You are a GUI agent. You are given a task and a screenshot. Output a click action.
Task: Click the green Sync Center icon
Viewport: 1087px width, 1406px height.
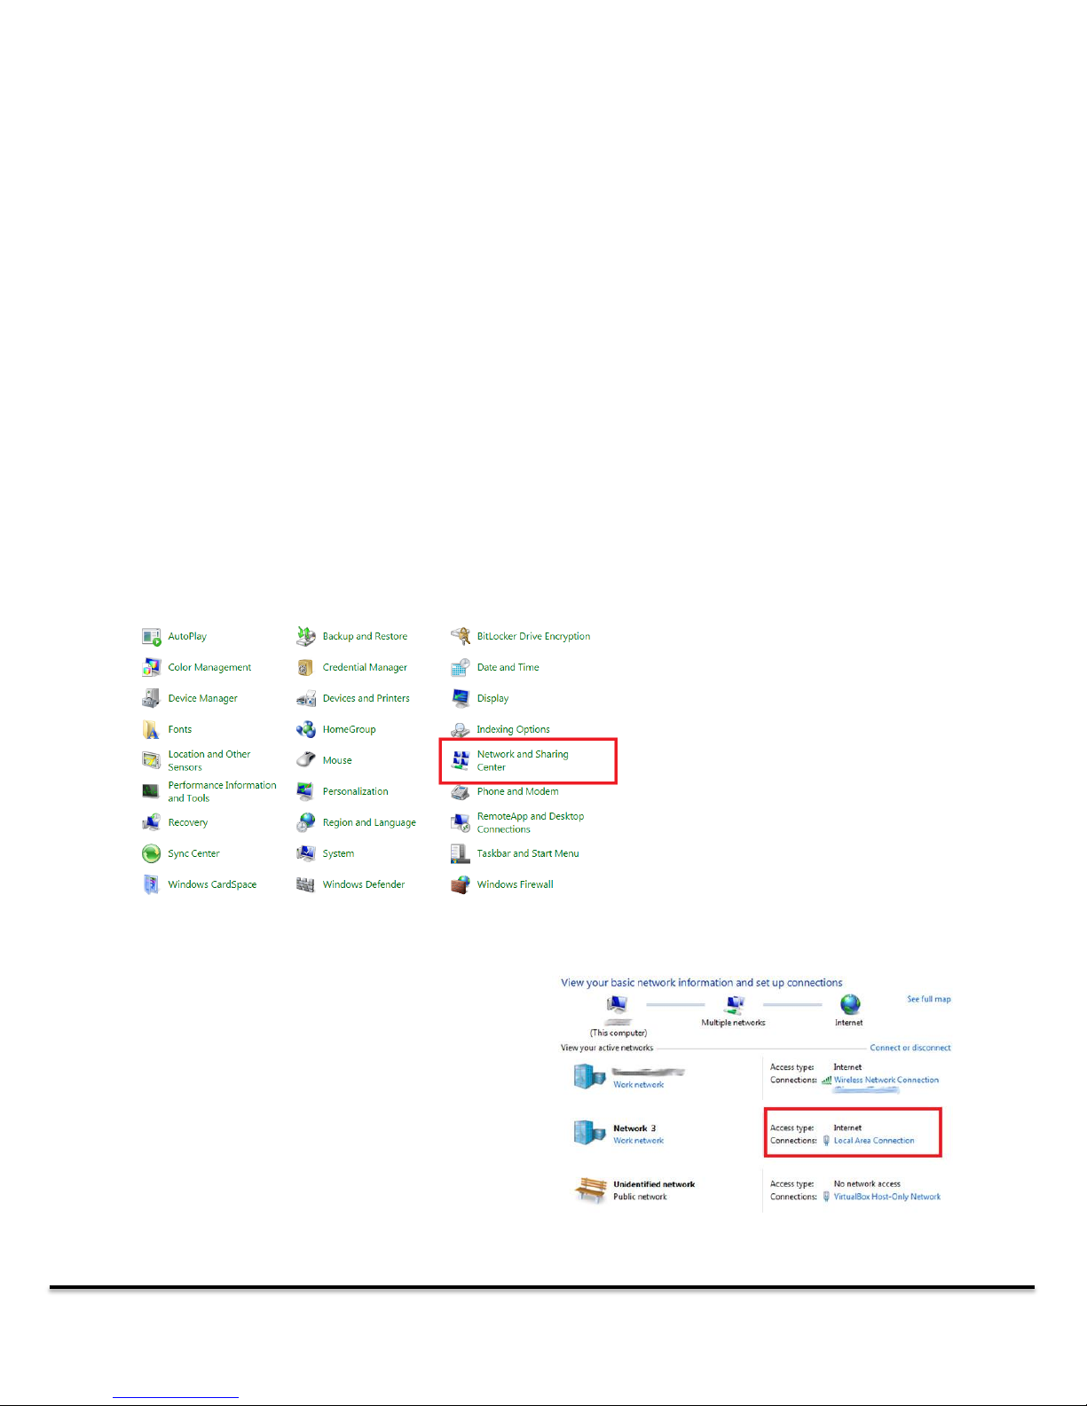point(151,853)
